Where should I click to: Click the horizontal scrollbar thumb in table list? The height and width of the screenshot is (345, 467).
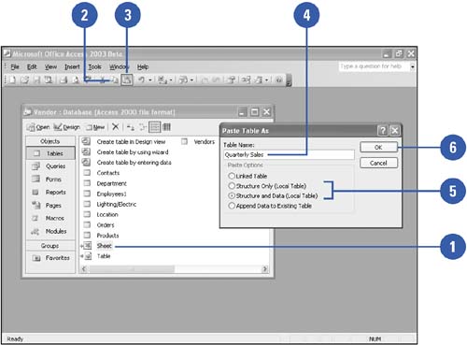pos(132,268)
